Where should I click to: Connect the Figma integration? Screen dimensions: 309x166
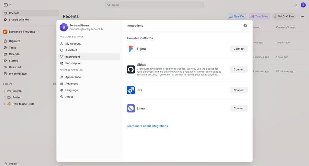tap(239, 49)
